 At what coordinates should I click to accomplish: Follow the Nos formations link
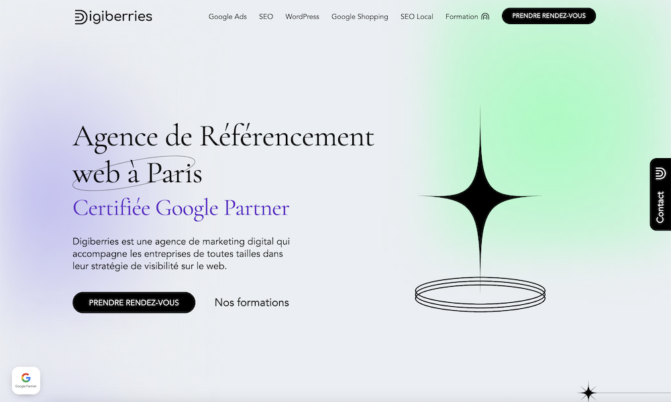pyautogui.click(x=252, y=302)
